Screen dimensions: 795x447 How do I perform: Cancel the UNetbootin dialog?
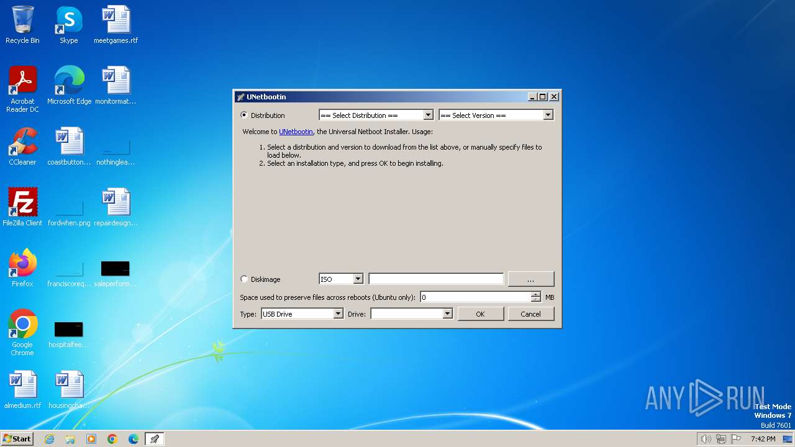(x=530, y=314)
